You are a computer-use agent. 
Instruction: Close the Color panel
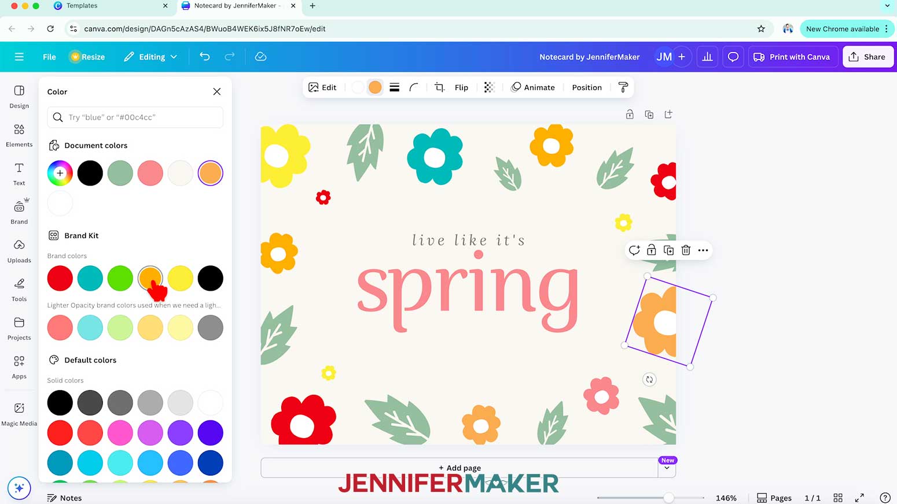pyautogui.click(x=217, y=91)
